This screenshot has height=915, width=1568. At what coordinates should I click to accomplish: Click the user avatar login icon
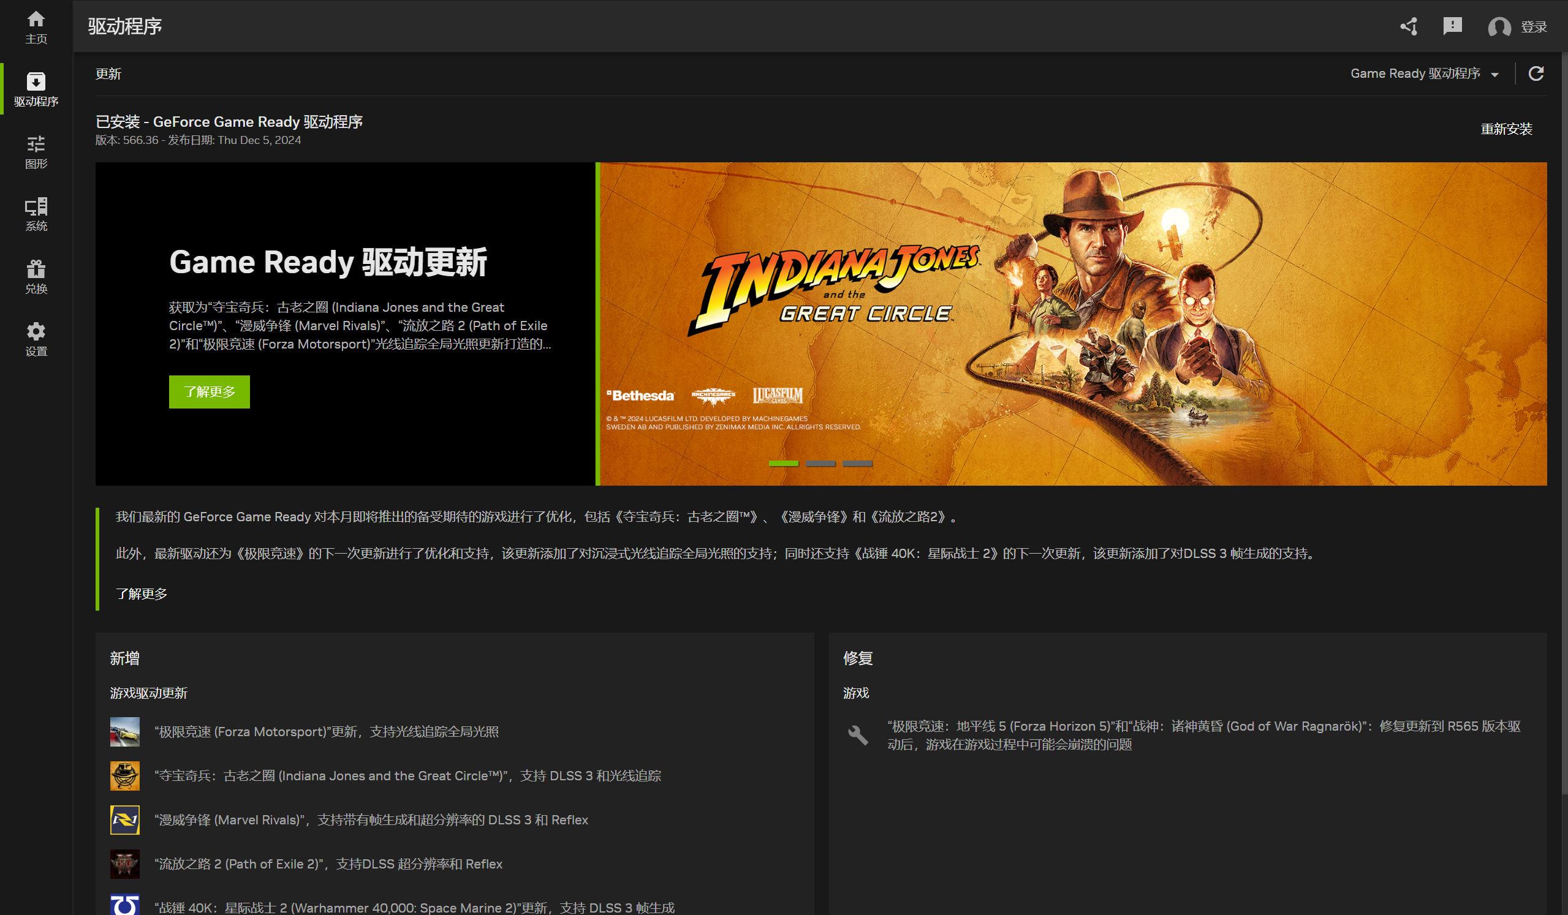tap(1499, 27)
